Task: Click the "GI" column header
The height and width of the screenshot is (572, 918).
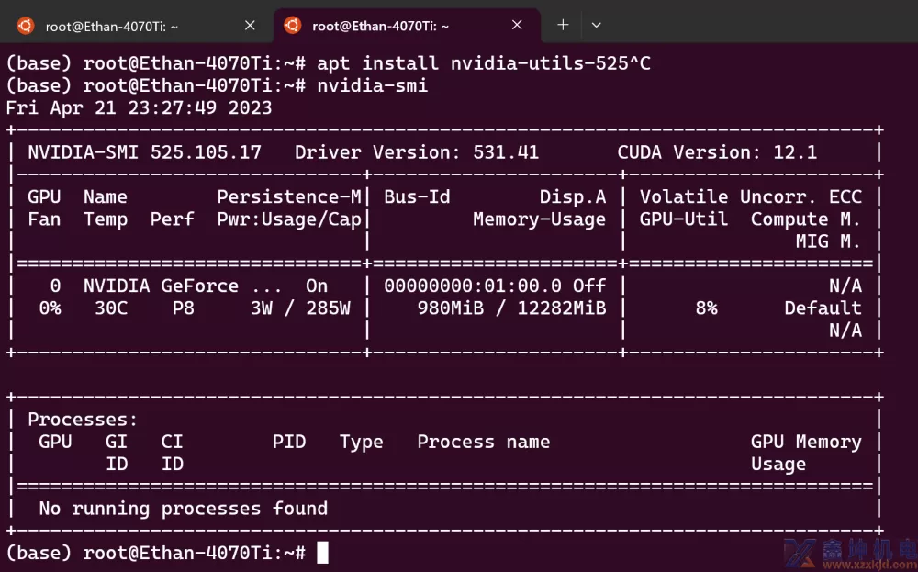Action: 117,442
